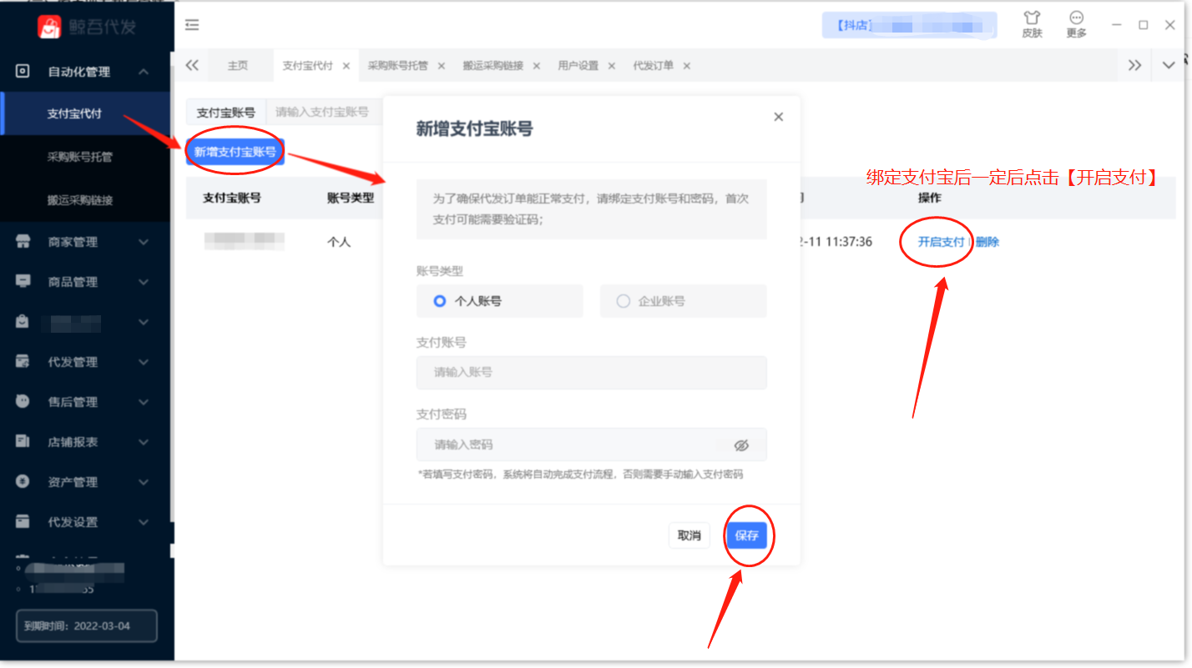Click the 资产管理 sidebar icon
This screenshot has height=668, width=1192.
pos(23,481)
